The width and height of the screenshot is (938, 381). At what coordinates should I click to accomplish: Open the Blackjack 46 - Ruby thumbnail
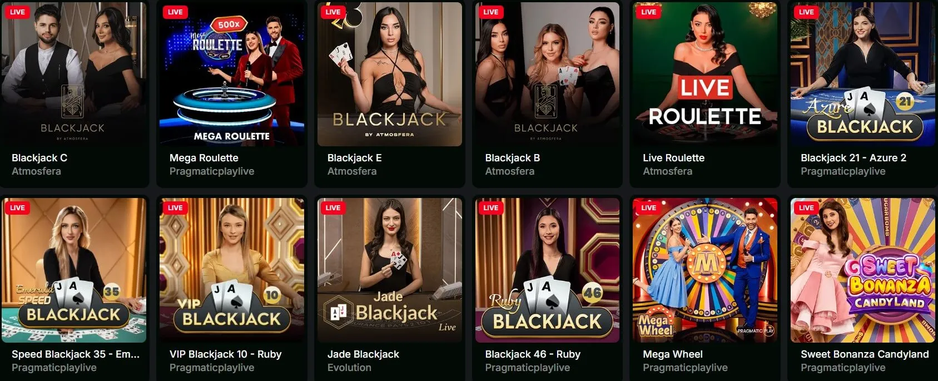tap(547, 270)
